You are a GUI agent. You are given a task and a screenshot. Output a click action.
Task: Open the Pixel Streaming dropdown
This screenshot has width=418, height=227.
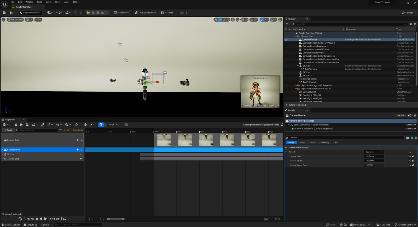coord(145,13)
